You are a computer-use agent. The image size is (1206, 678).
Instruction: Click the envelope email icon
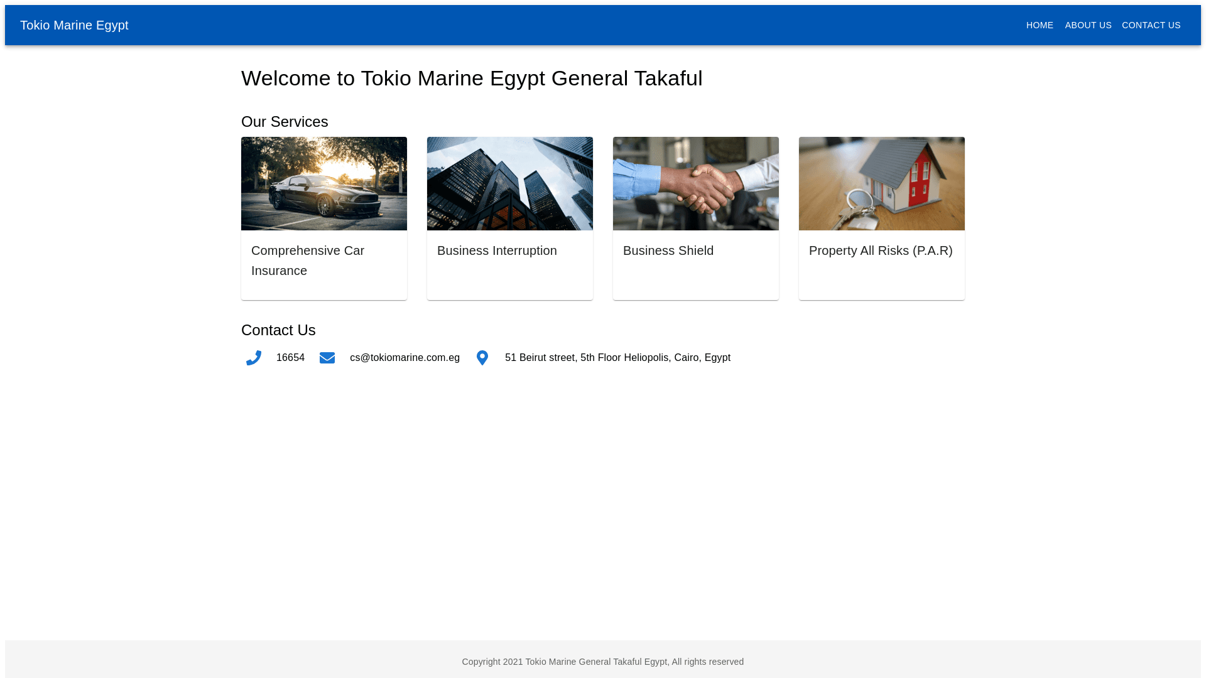[x=327, y=358]
